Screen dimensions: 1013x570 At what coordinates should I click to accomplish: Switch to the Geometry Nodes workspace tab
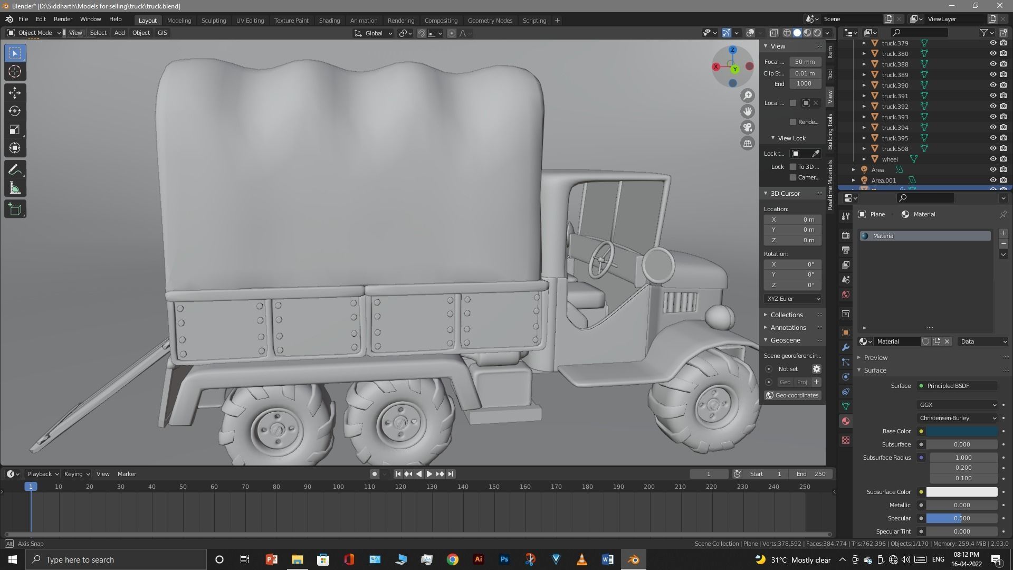pyautogui.click(x=490, y=21)
